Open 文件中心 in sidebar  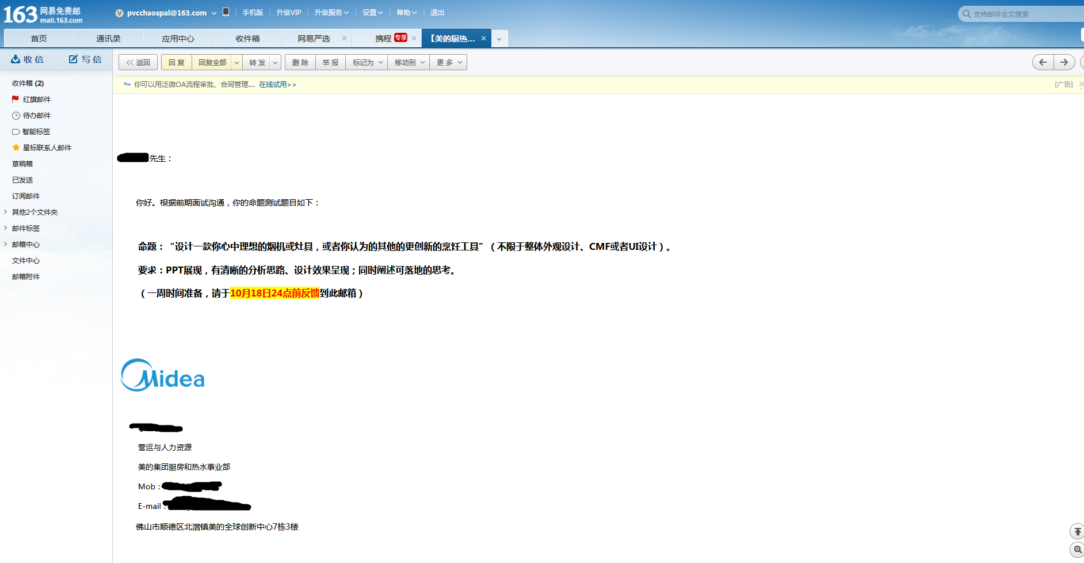(x=26, y=261)
